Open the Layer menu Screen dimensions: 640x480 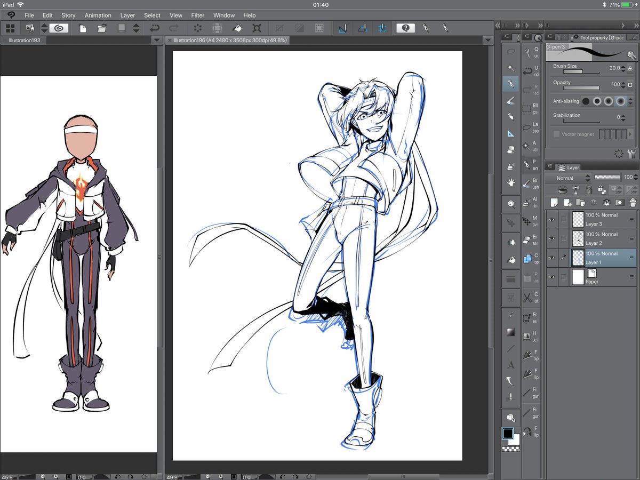(x=127, y=15)
